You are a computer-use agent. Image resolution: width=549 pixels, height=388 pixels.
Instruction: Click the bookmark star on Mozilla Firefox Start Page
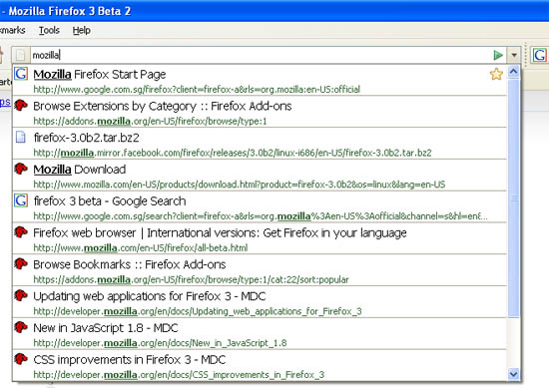[496, 74]
